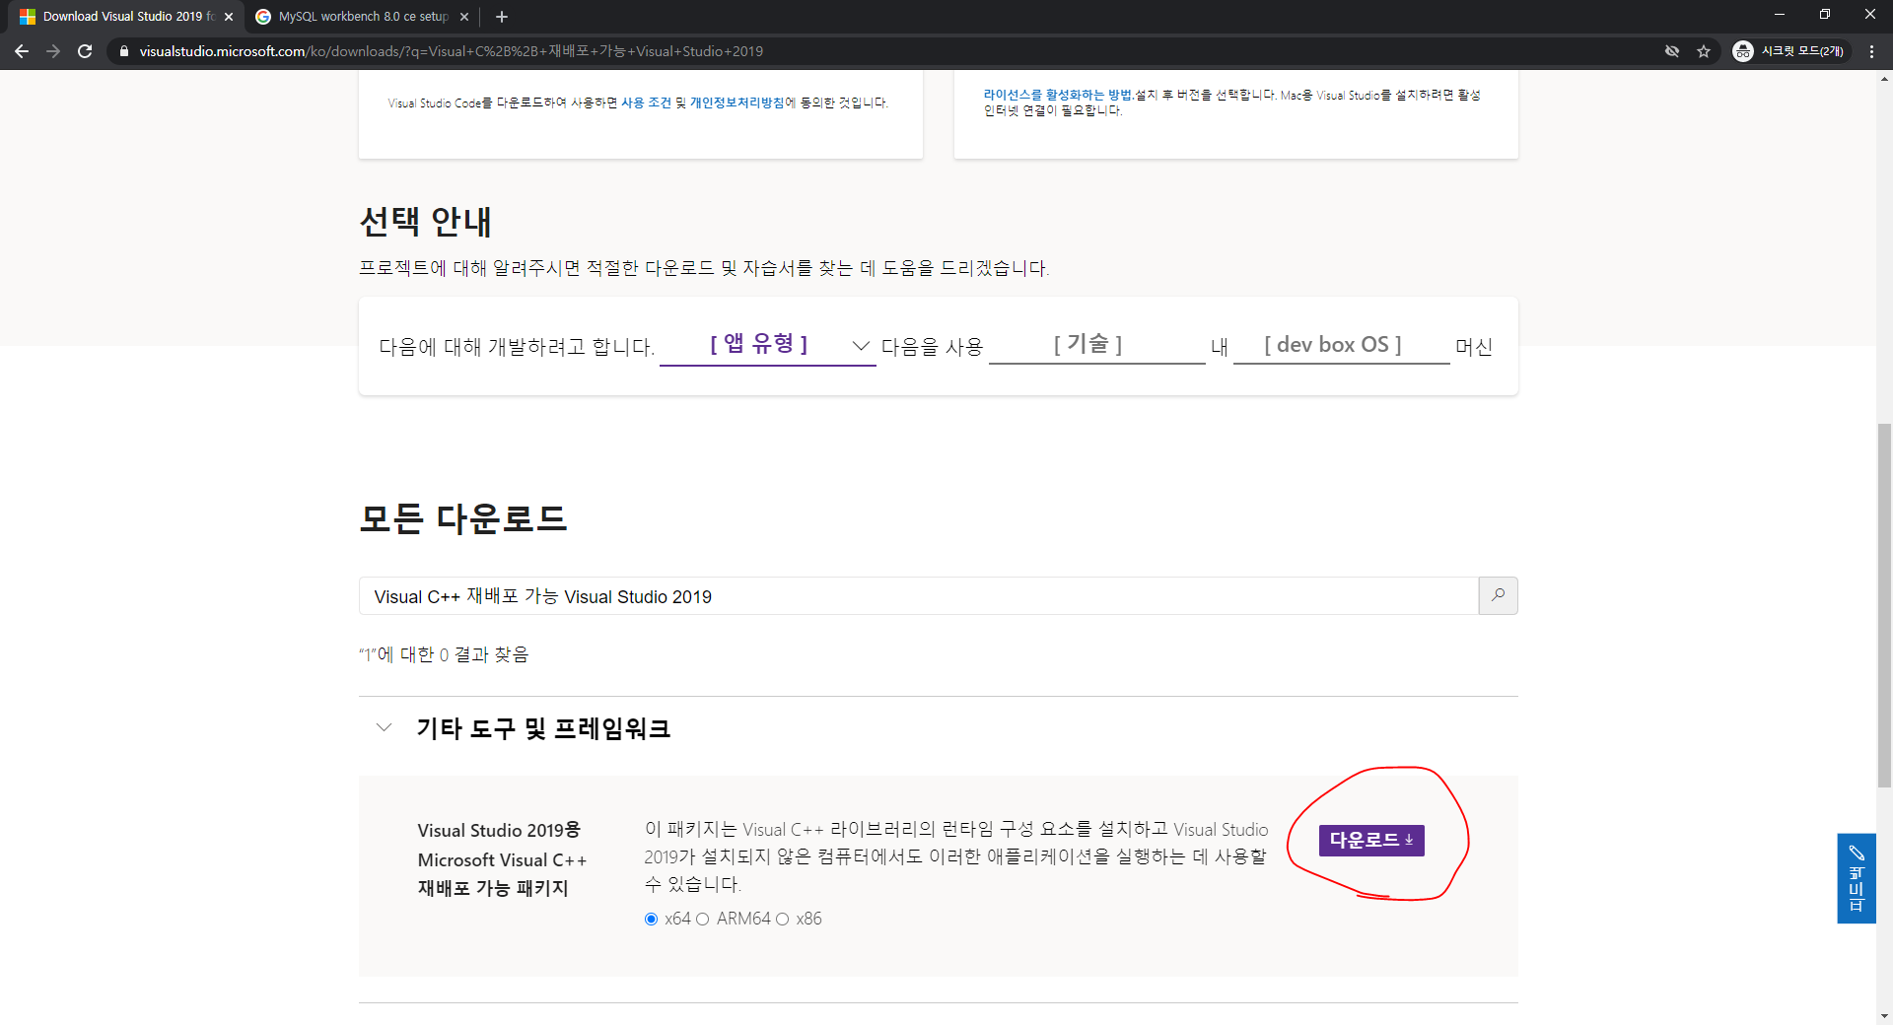This screenshot has height=1025, width=1893.
Task: Bookmark this page with the star icon
Action: [1704, 51]
